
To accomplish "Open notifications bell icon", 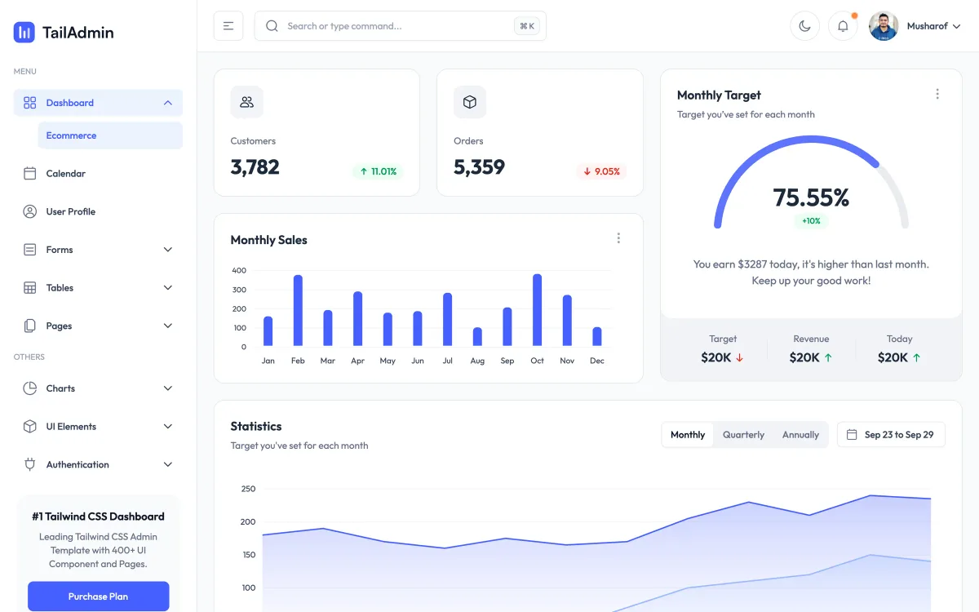I will click(x=843, y=26).
